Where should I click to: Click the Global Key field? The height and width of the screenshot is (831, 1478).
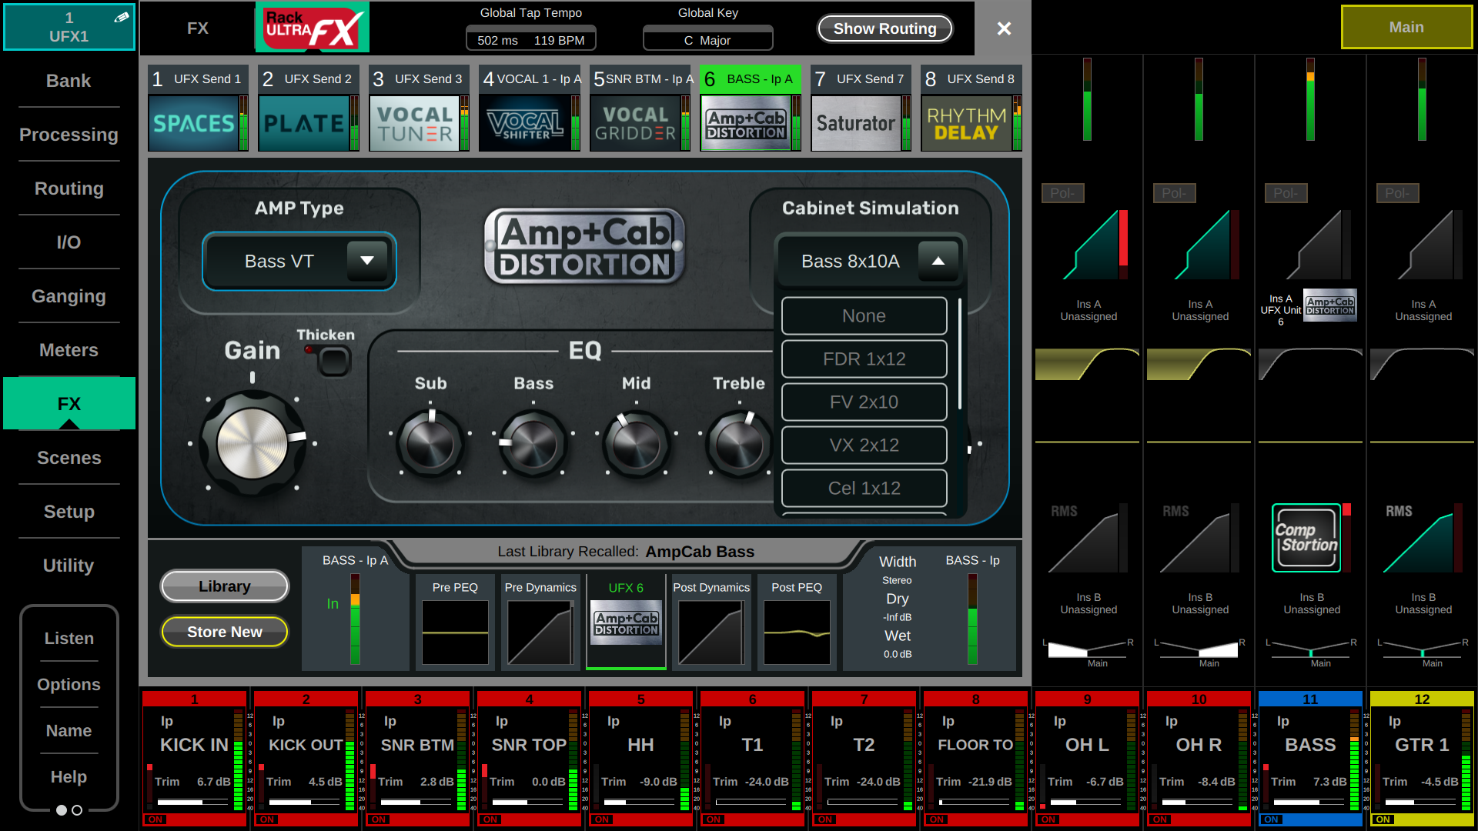(x=707, y=40)
